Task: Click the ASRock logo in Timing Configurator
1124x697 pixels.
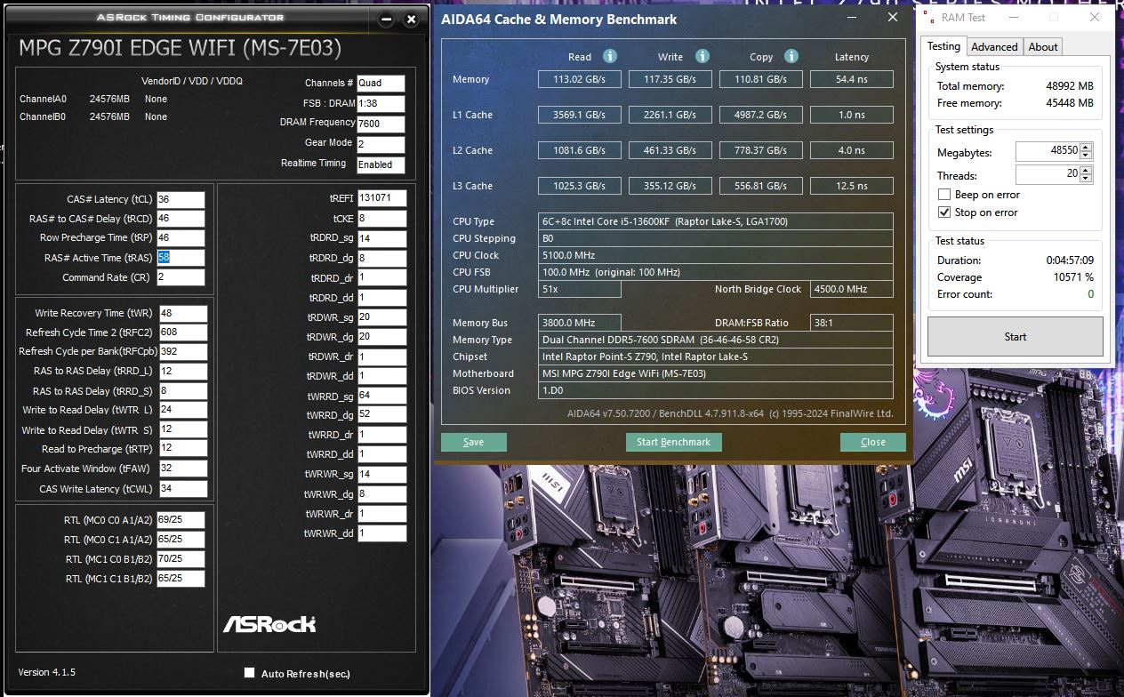Action: point(269,623)
